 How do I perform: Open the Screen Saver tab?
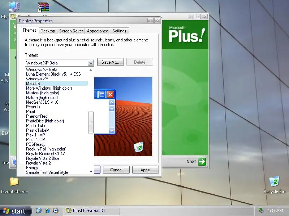pyautogui.click(x=71, y=31)
